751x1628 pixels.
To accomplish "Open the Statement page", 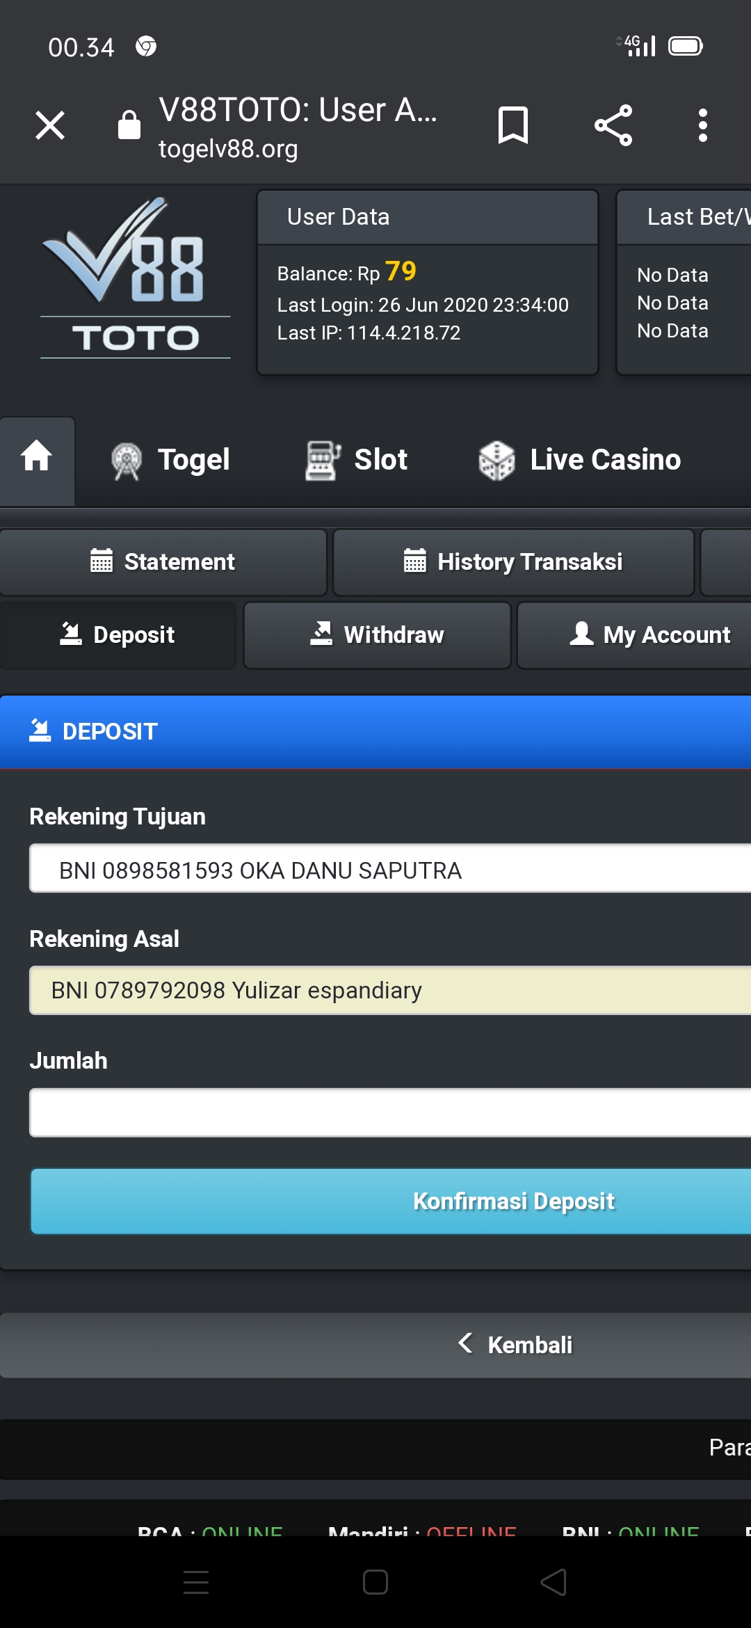I will point(163,562).
